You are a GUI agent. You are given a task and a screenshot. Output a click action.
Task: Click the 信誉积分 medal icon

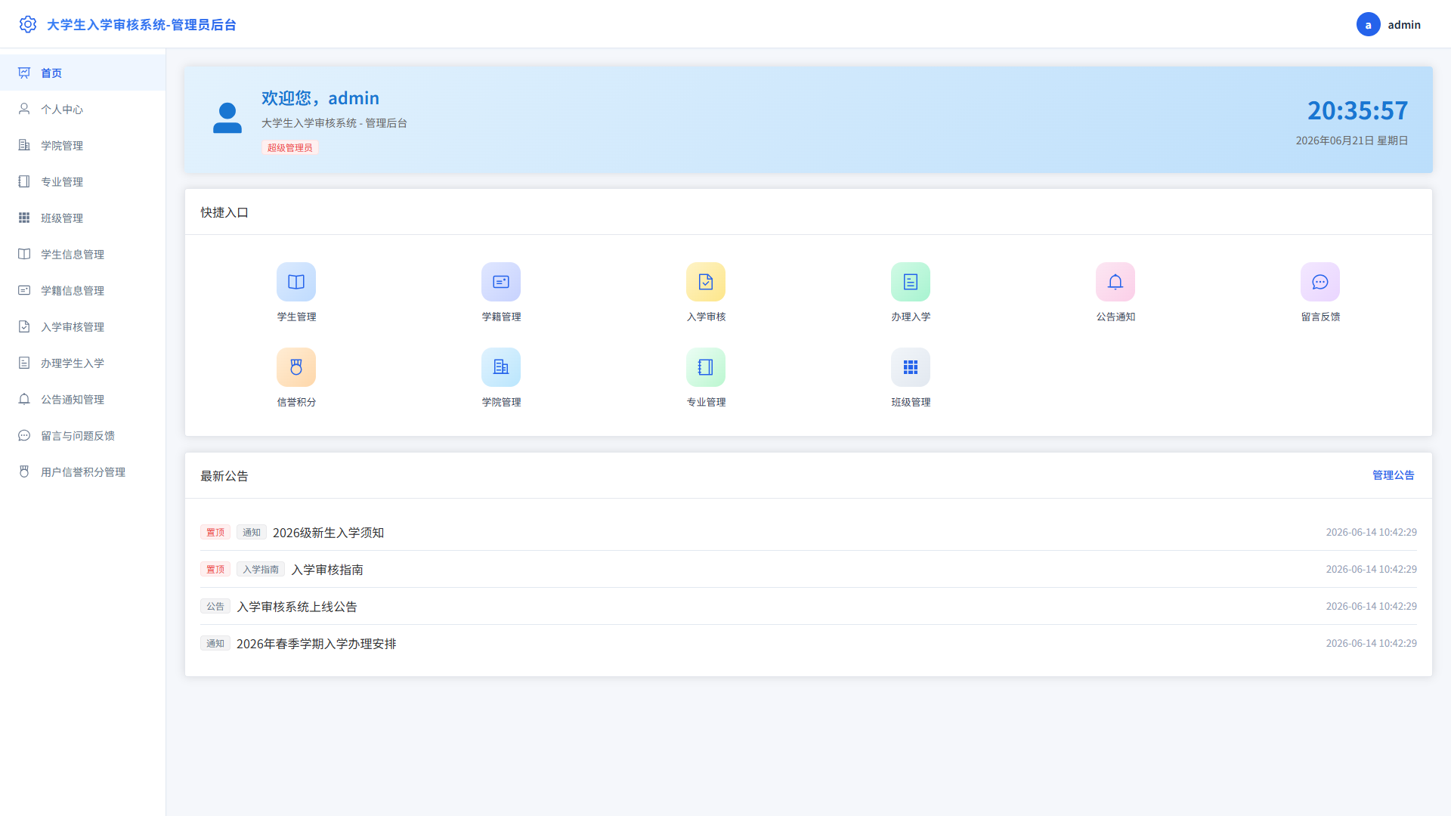click(x=296, y=367)
